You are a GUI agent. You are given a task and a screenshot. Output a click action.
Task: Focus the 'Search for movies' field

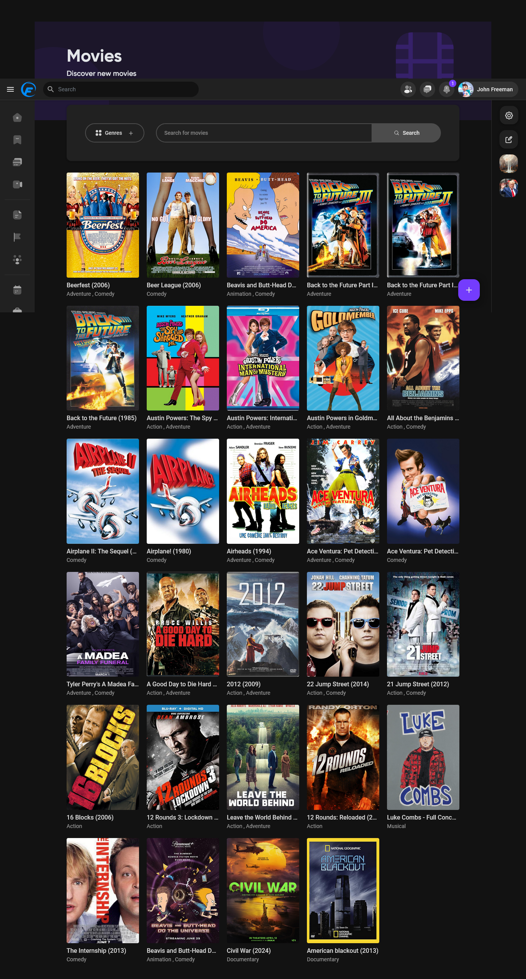pyautogui.click(x=264, y=133)
